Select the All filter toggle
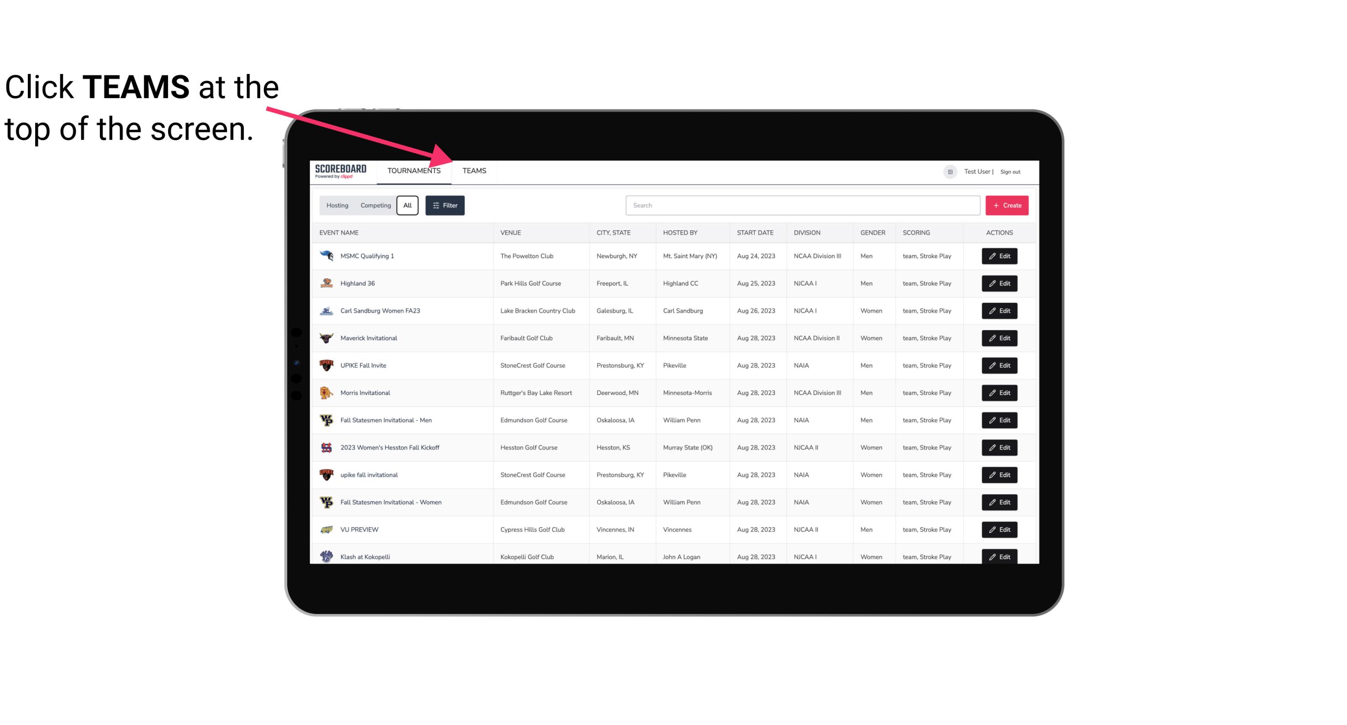 point(408,206)
